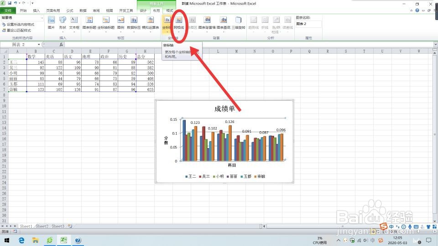Click the select-all corner of the worksheet

coord(4,51)
